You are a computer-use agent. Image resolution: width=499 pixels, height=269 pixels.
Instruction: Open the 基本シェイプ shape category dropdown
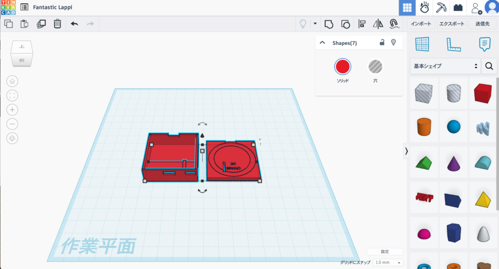445,66
